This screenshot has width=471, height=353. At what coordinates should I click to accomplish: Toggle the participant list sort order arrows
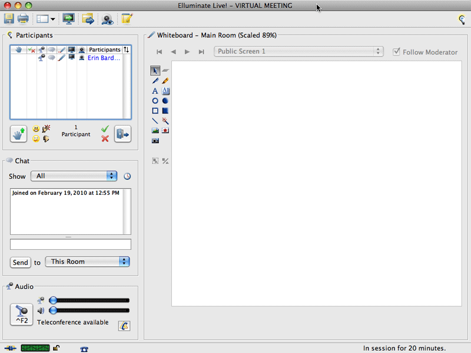tap(127, 49)
